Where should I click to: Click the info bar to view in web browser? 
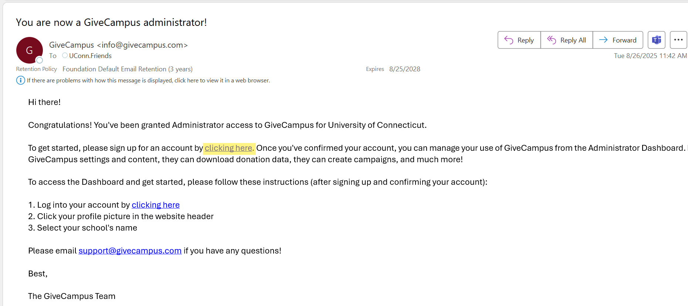tap(148, 81)
